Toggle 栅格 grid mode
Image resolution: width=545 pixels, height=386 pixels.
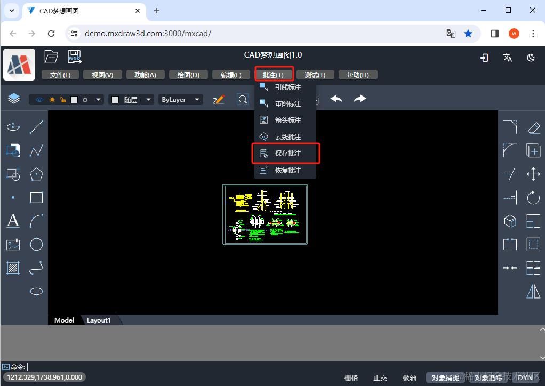tap(351, 377)
